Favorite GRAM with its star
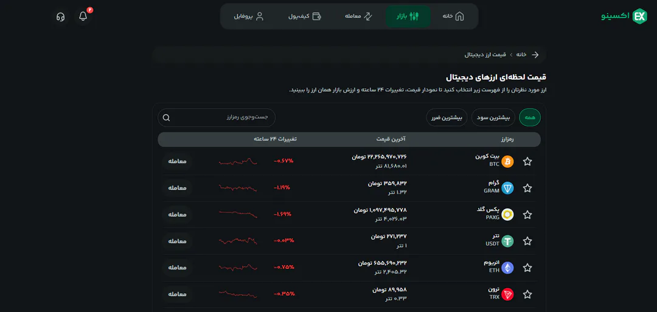 pos(527,188)
